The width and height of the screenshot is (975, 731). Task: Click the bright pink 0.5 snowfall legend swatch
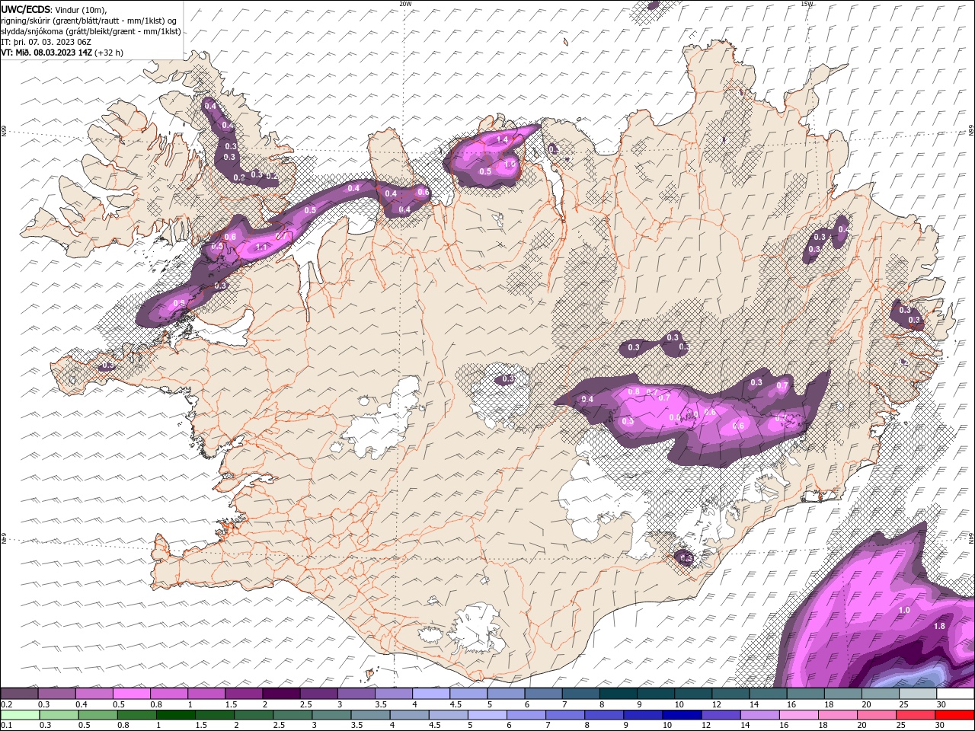pos(132,694)
